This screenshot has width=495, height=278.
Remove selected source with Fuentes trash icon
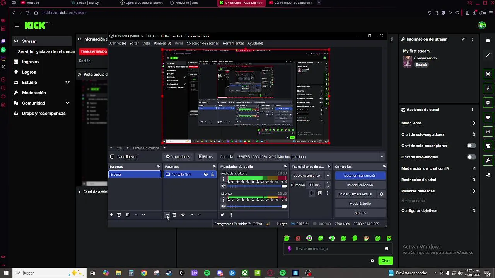[174, 215]
